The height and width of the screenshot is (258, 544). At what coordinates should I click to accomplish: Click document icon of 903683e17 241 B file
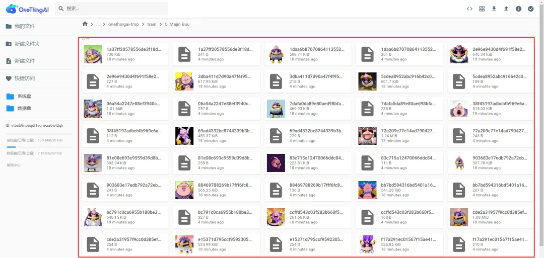pyautogui.click(x=93, y=190)
